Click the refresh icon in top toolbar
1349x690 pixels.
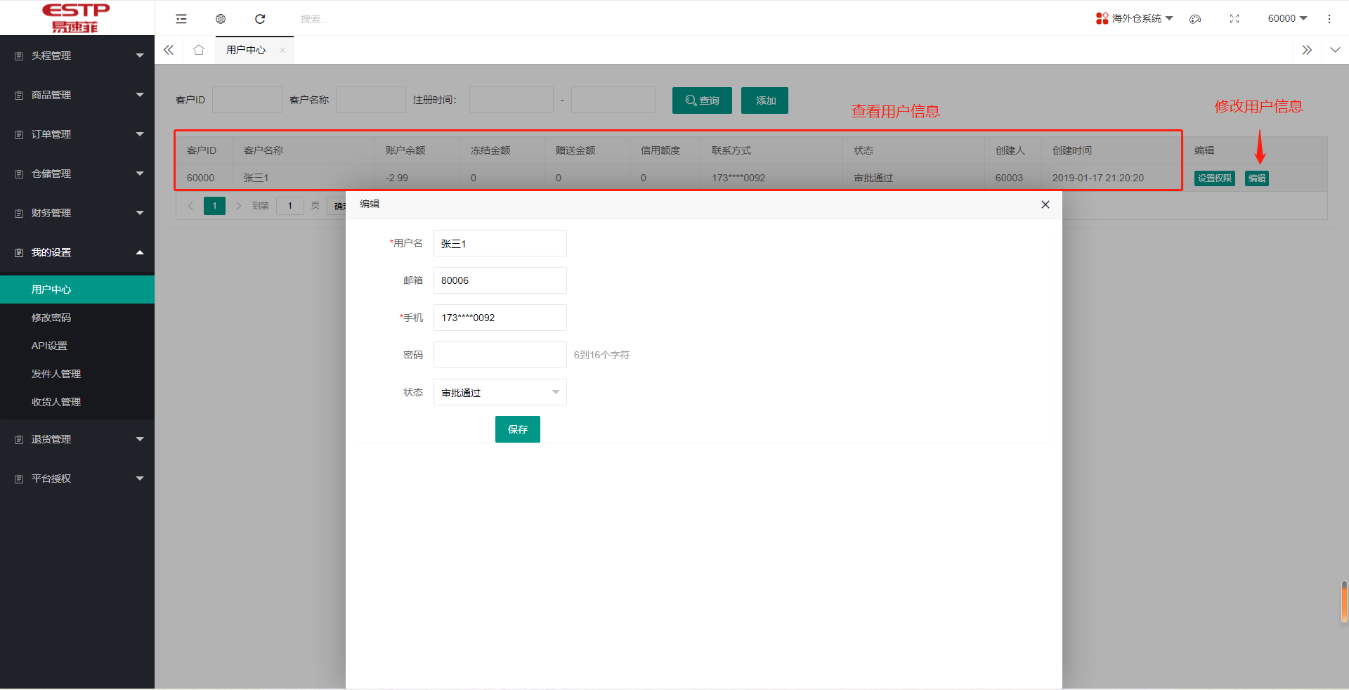[x=260, y=19]
